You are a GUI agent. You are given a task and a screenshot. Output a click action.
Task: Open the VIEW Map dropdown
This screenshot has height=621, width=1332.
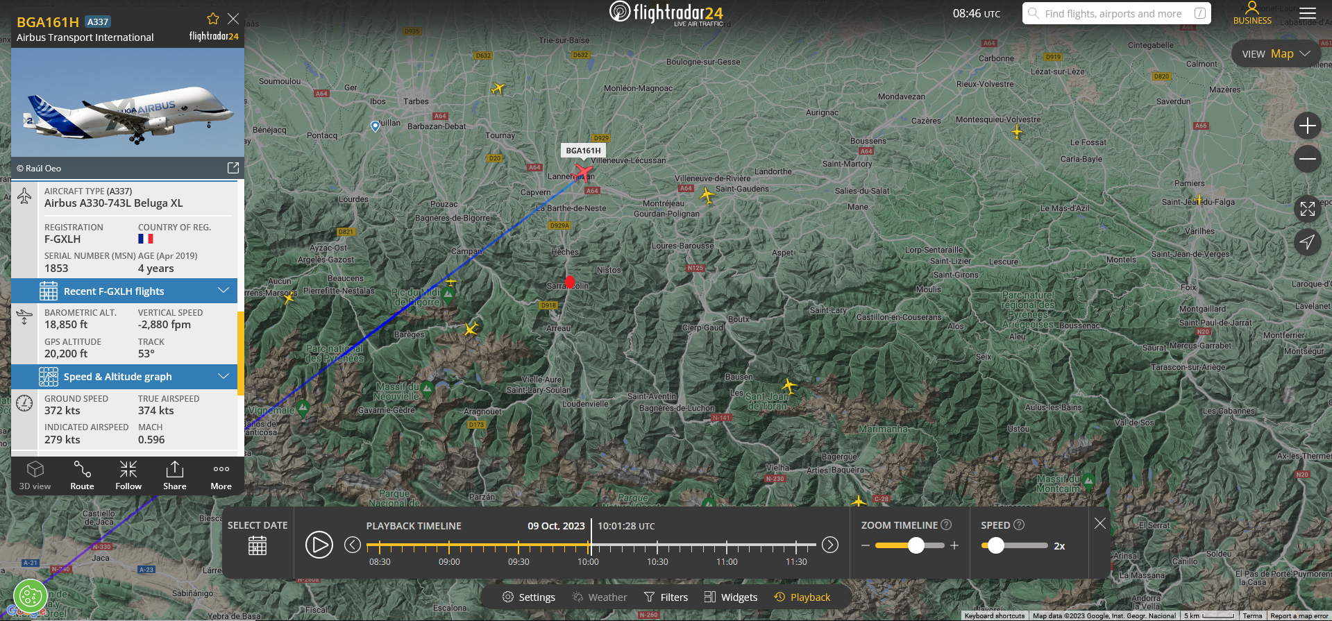tap(1275, 53)
